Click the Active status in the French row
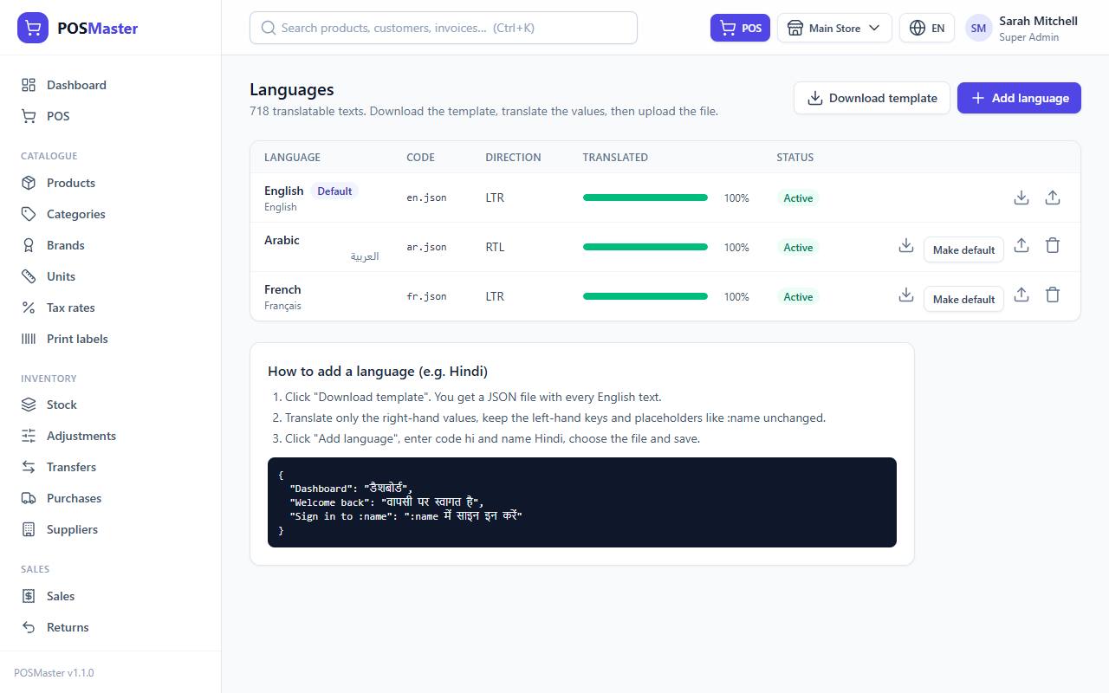 pyautogui.click(x=798, y=296)
